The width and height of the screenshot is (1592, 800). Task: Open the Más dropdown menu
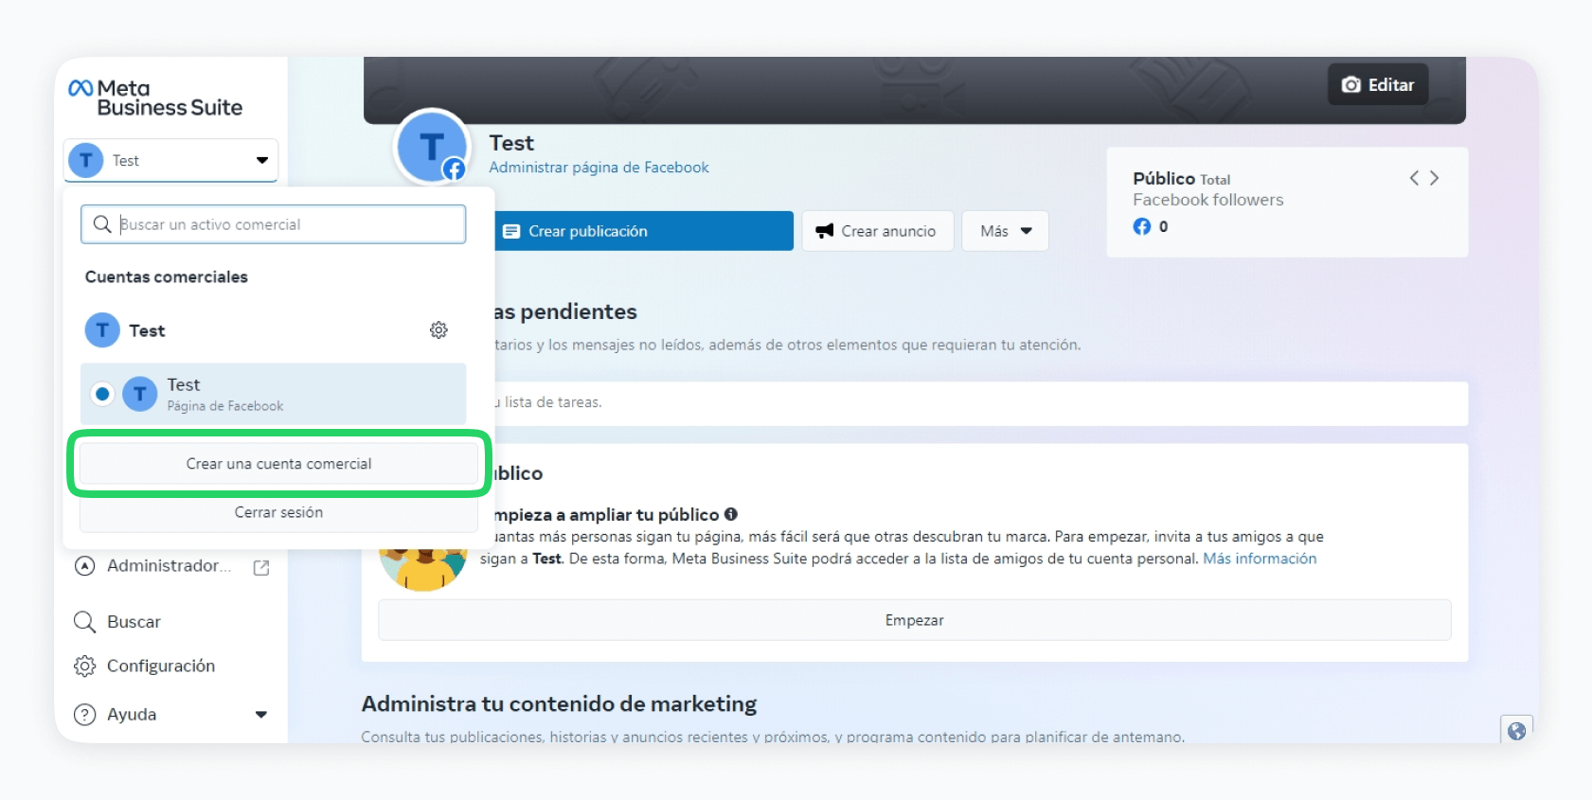coord(1005,231)
